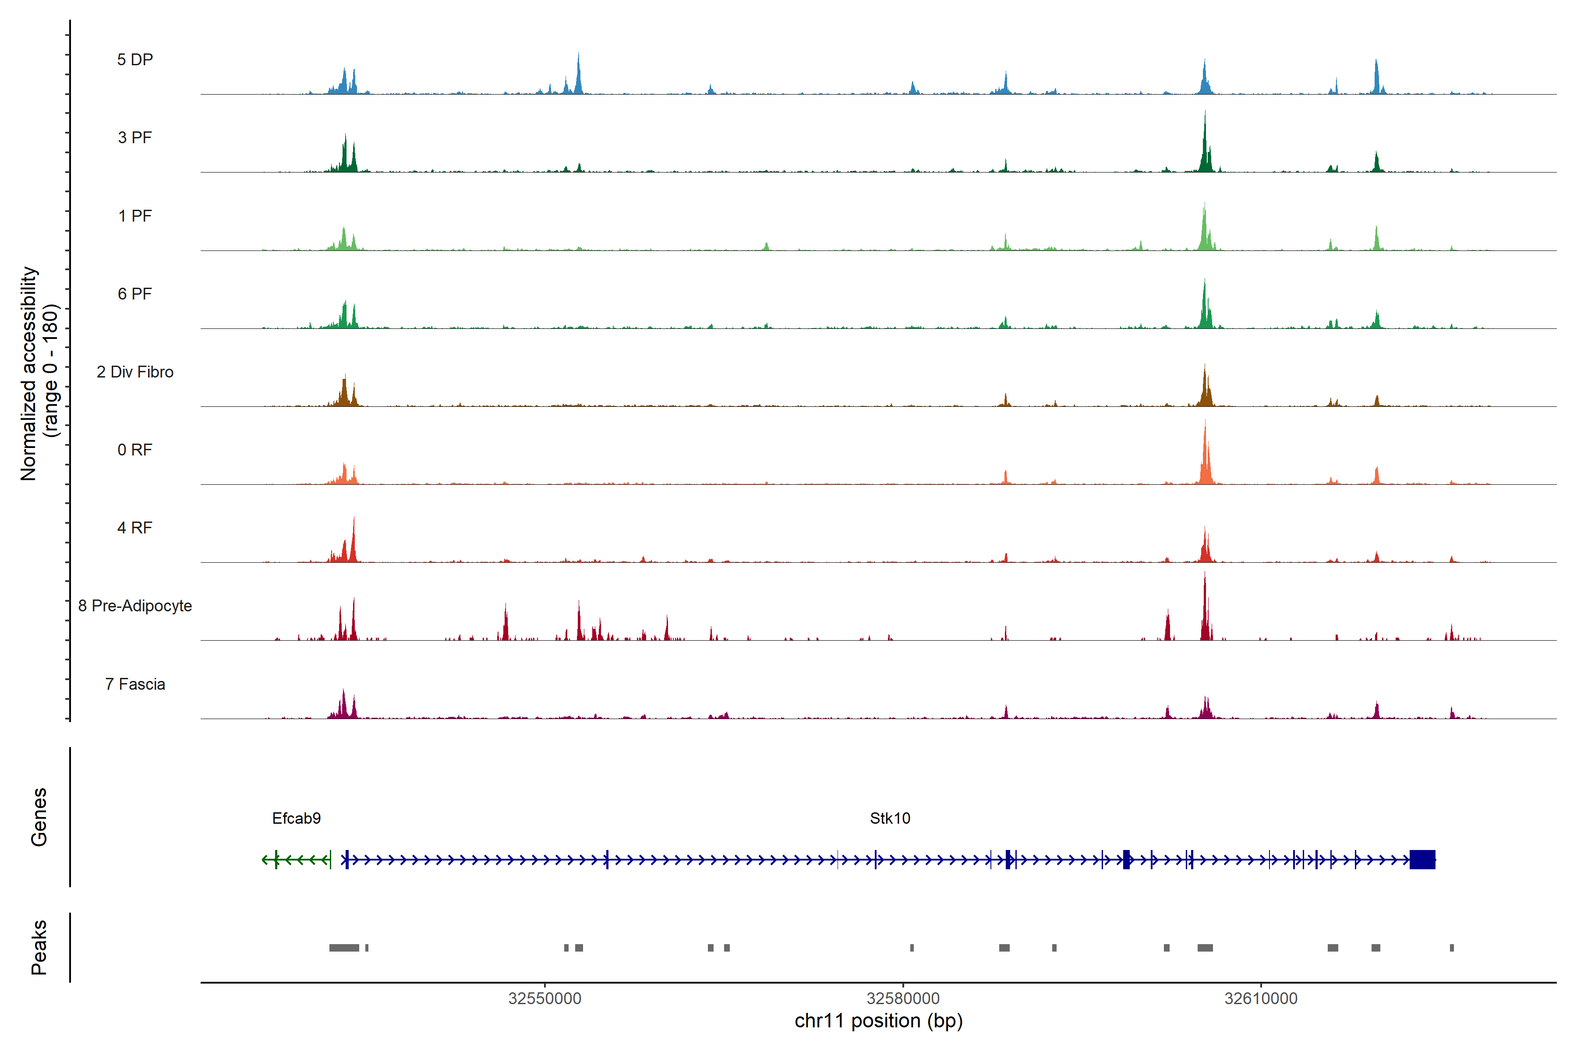Screen dimensions: 1577x1051
Task: Click the 7 Fascia track label
Action: [135, 684]
